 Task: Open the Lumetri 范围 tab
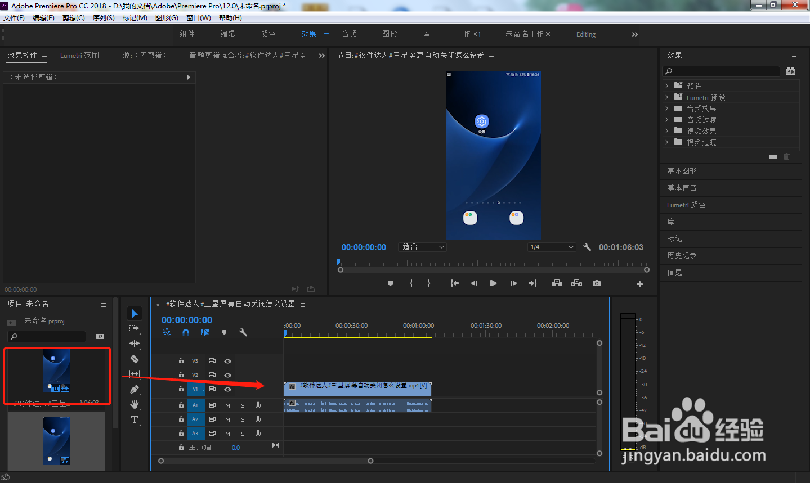[79, 56]
